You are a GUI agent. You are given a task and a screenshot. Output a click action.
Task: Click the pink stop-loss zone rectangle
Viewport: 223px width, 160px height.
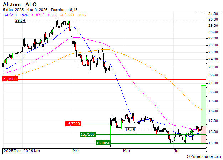pos(203,135)
